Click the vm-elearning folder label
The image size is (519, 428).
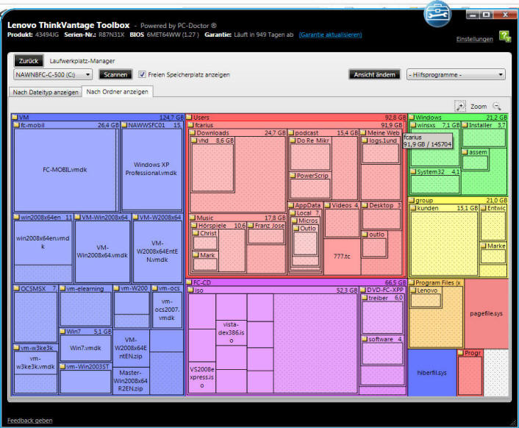(x=85, y=289)
